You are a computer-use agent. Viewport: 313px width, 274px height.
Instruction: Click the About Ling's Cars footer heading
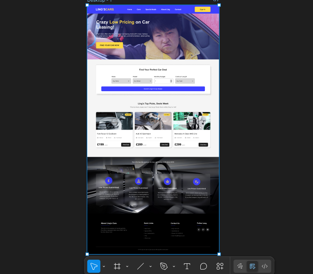point(109,223)
